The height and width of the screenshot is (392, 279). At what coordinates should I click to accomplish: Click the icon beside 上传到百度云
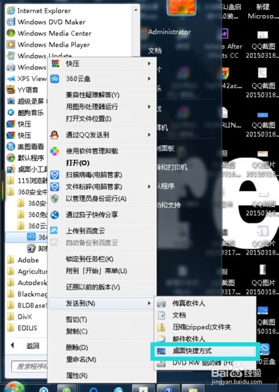point(54,231)
